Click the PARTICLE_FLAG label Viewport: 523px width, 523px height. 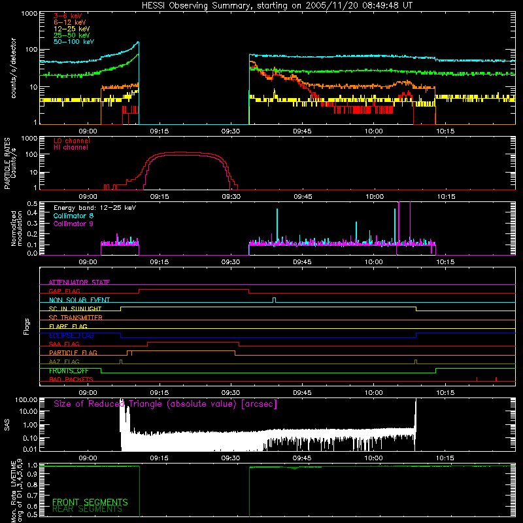(x=73, y=352)
